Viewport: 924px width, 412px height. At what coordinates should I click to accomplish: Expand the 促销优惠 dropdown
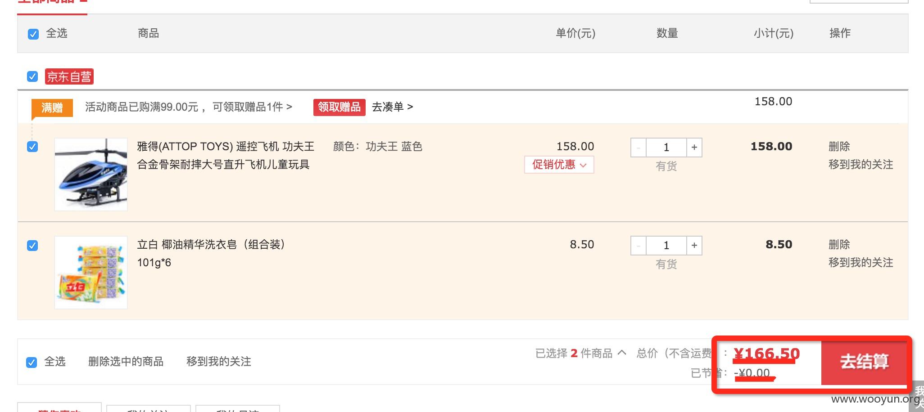(x=559, y=165)
